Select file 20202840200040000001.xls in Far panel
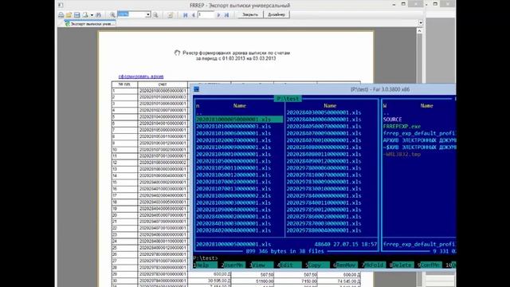The width and height of the screenshot is (510, 287). [233, 230]
